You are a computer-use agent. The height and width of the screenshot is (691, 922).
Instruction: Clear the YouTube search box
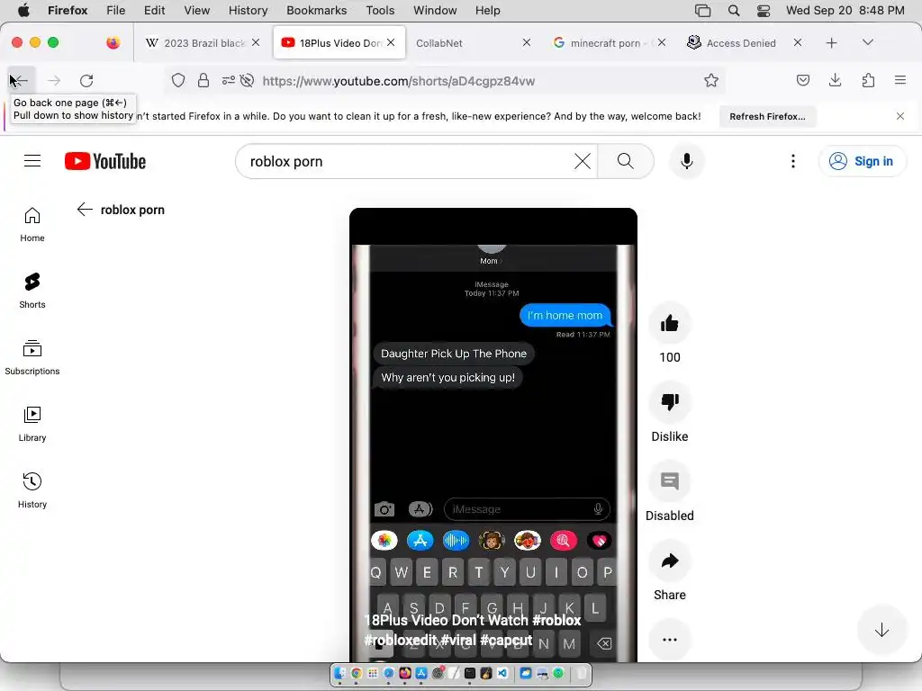583,161
